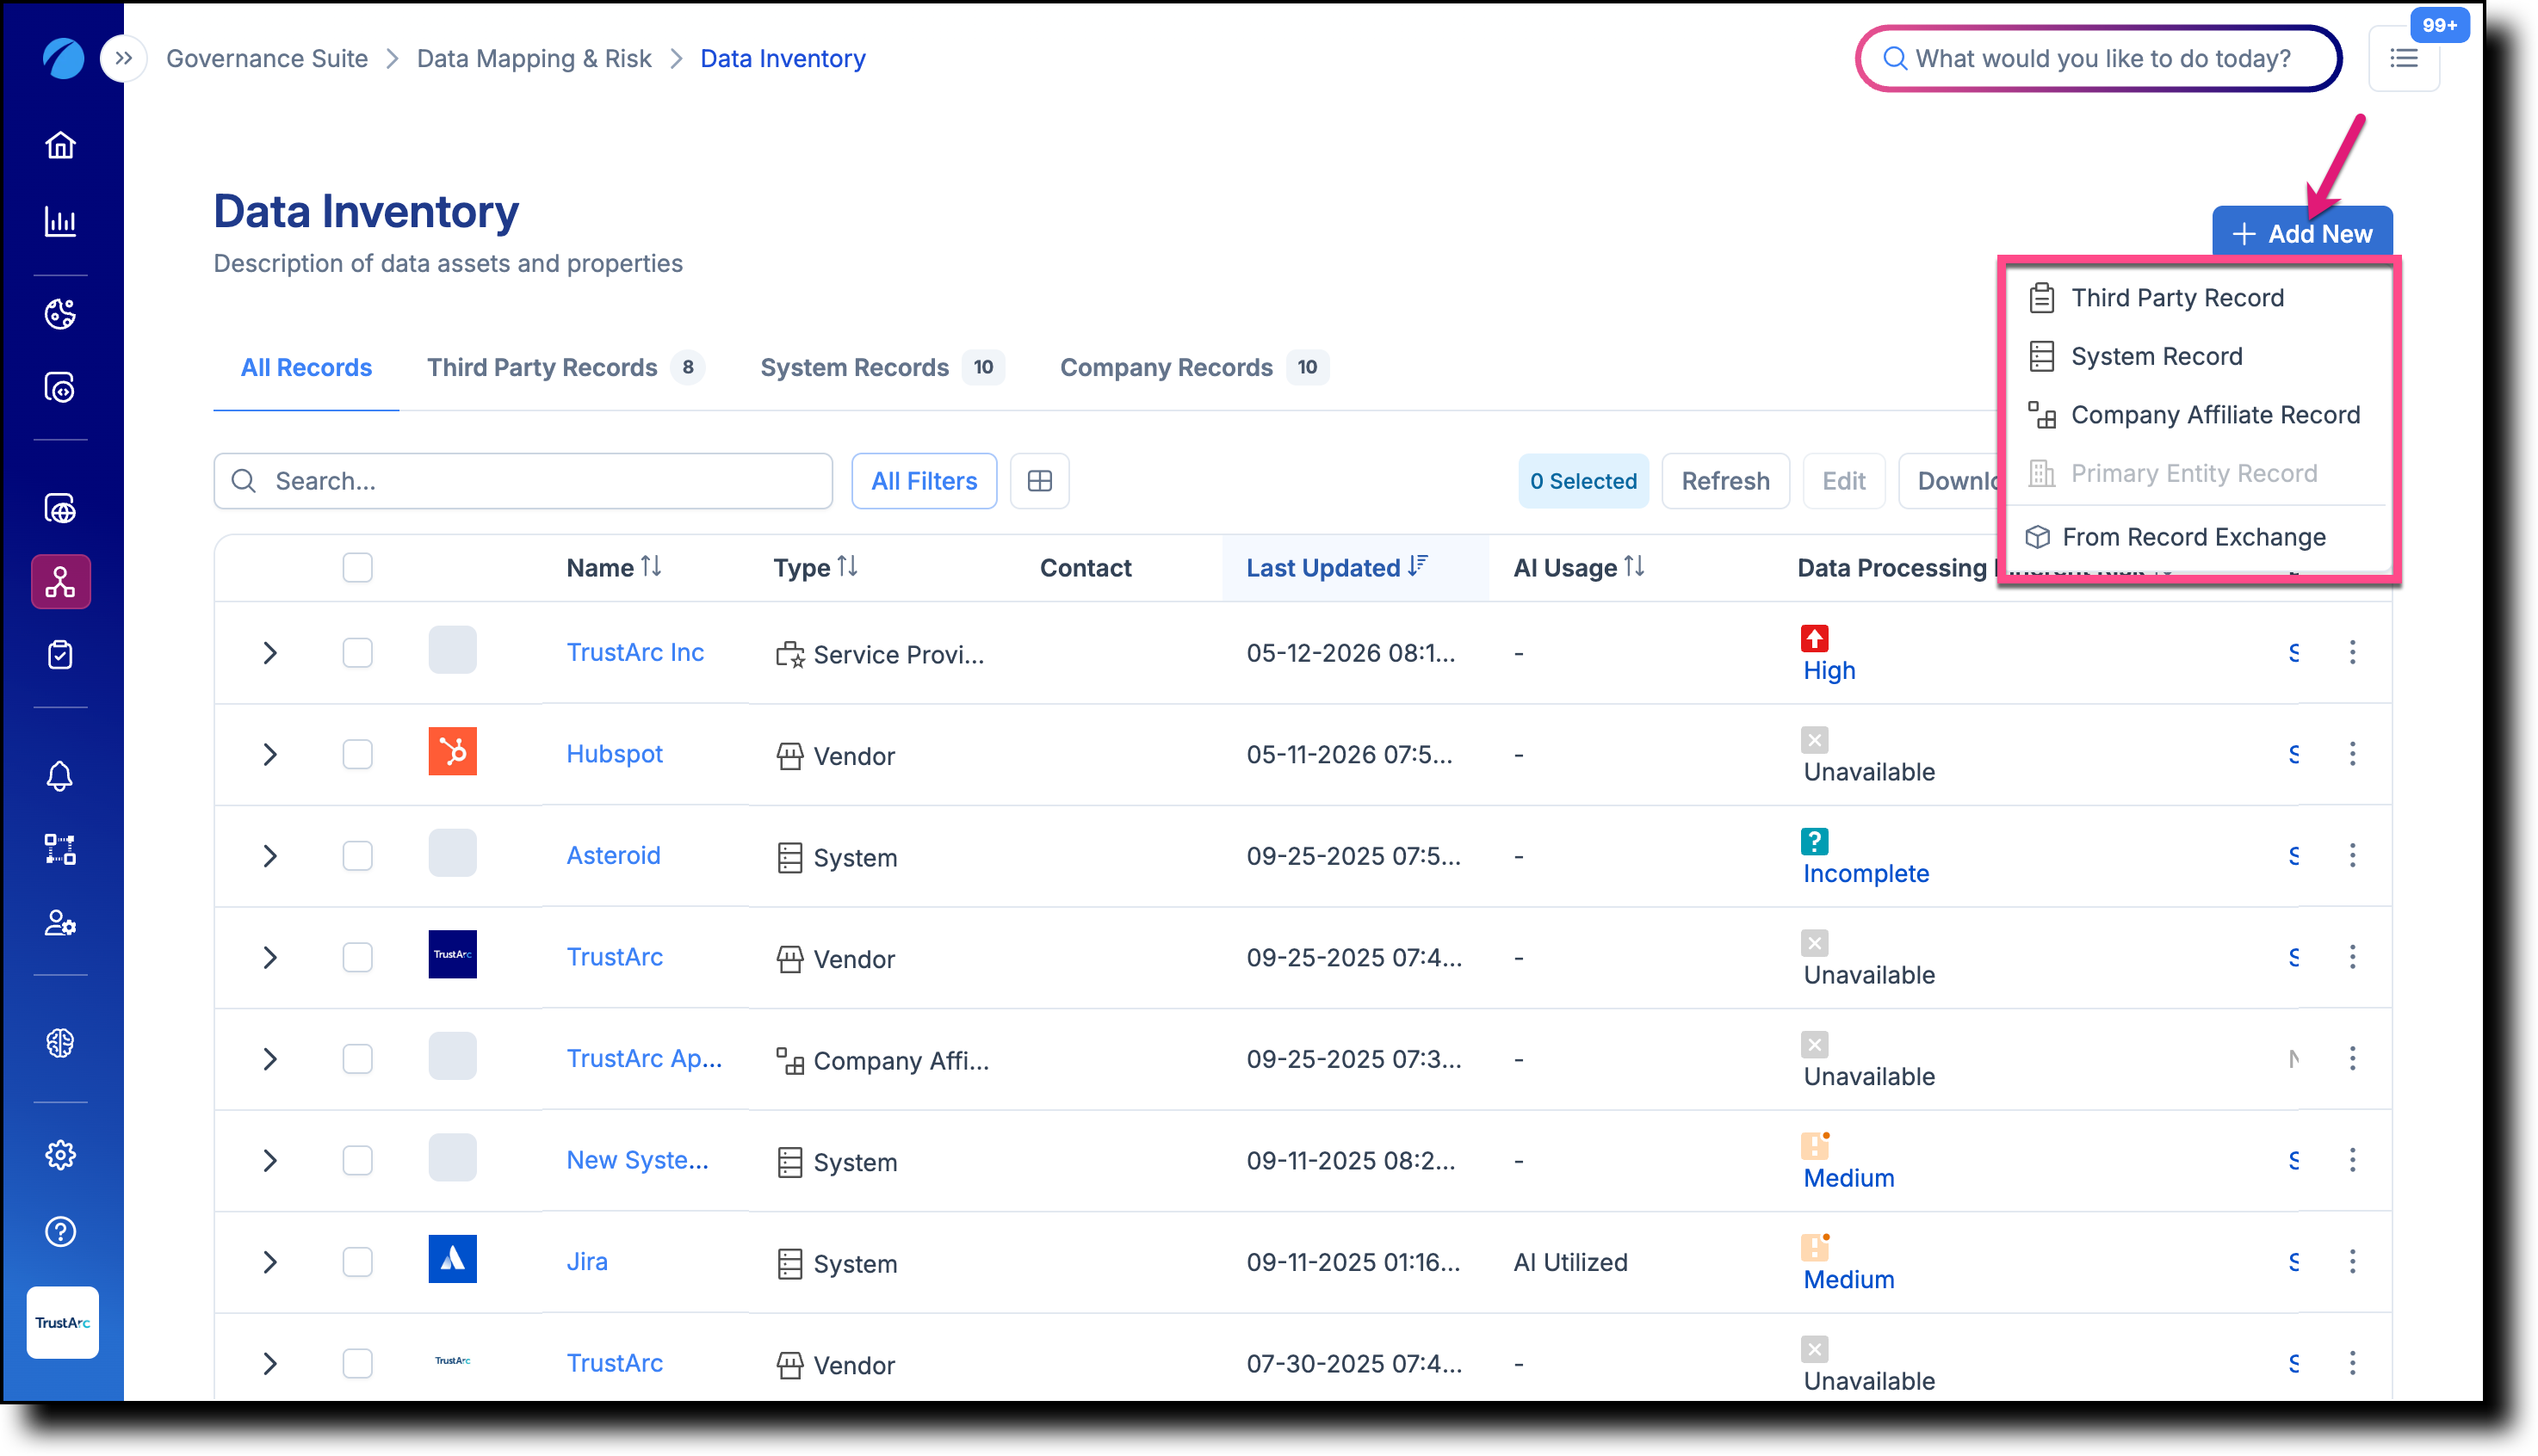Open row actions menu for New Syste... row
This screenshot has height=1456, width=2538.
point(2353,1160)
